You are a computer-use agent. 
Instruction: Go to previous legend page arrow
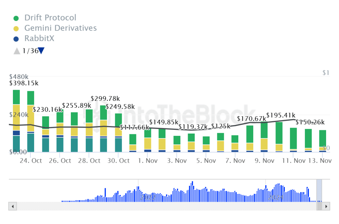(x=17, y=51)
